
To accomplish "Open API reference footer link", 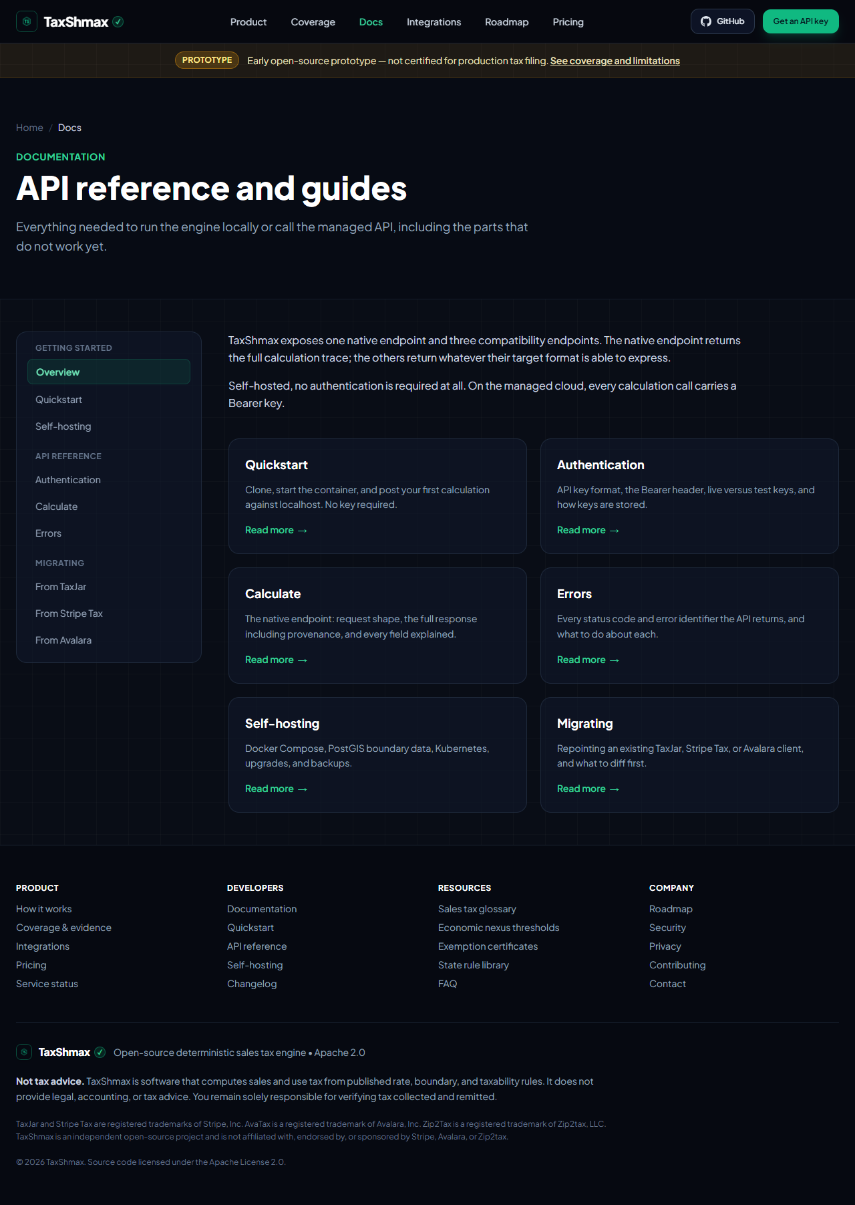I will coord(257,946).
